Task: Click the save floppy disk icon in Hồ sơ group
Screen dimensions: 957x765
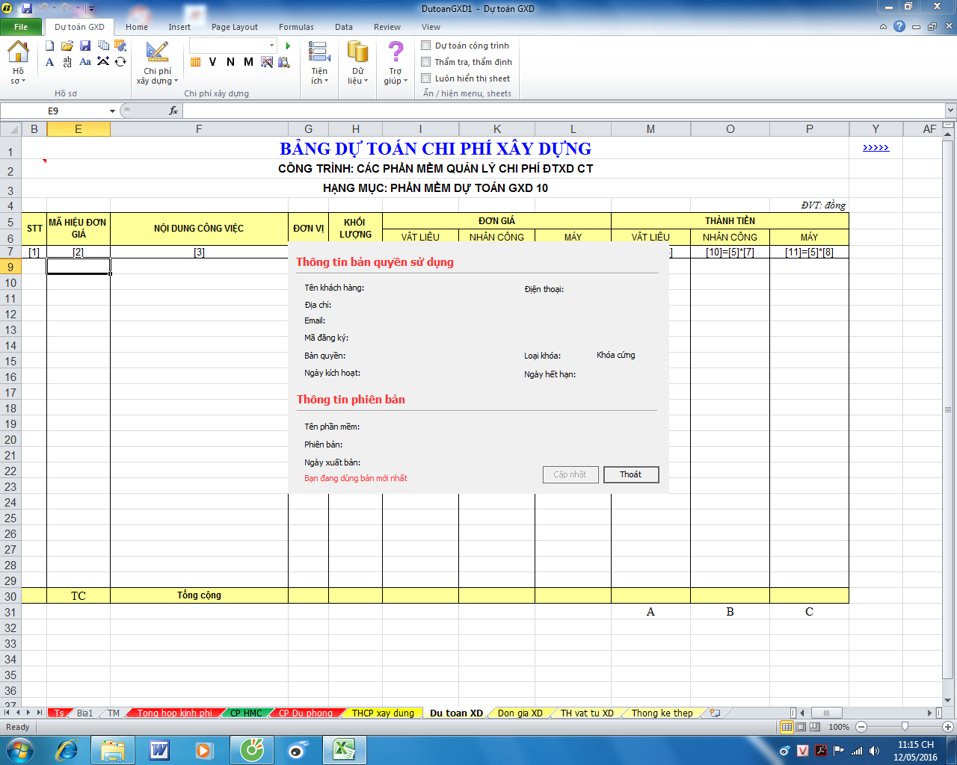Action: coord(85,46)
